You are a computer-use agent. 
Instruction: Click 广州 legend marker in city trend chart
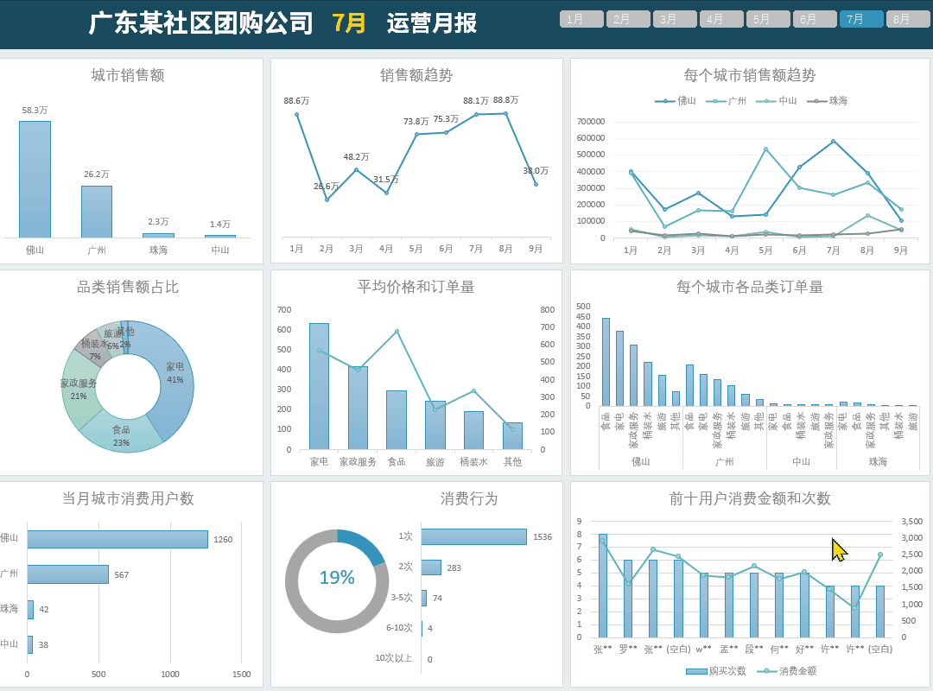coord(714,100)
